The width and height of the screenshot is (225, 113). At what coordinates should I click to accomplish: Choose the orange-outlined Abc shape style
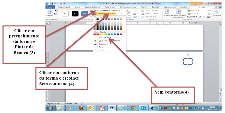[x=65, y=13]
